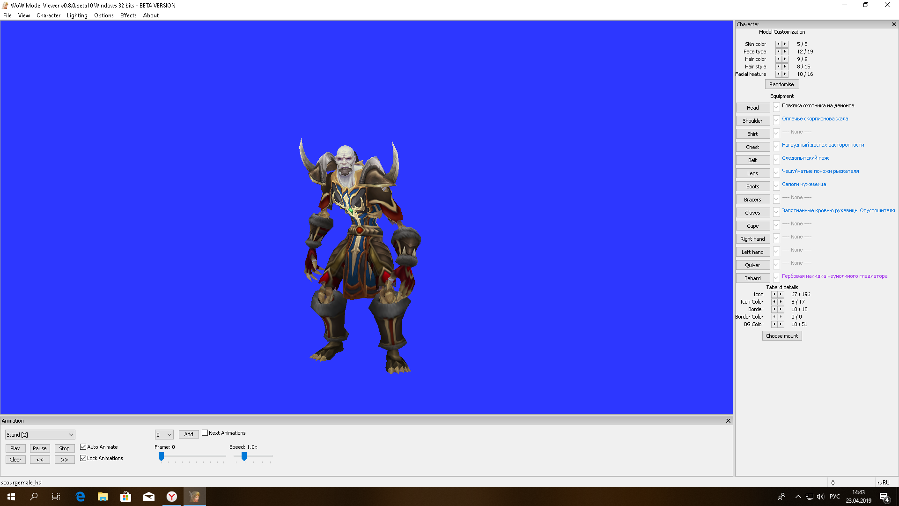Enable Next Animations checkbox

coord(205,433)
